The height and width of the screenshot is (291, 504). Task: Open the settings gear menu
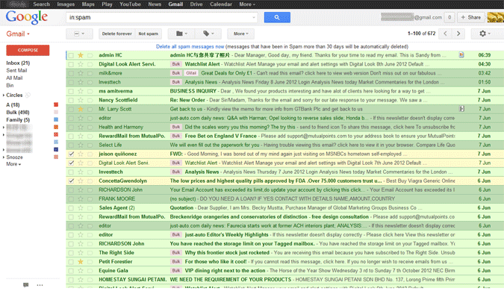point(485,34)
